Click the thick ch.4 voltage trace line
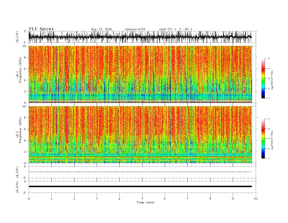This screenshot has width=288, height=223. click(140, 187)
